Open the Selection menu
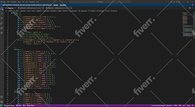 14,2
